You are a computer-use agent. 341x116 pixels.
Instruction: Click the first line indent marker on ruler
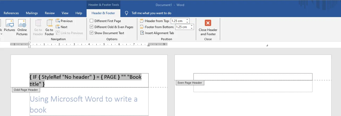pos(29,43)
